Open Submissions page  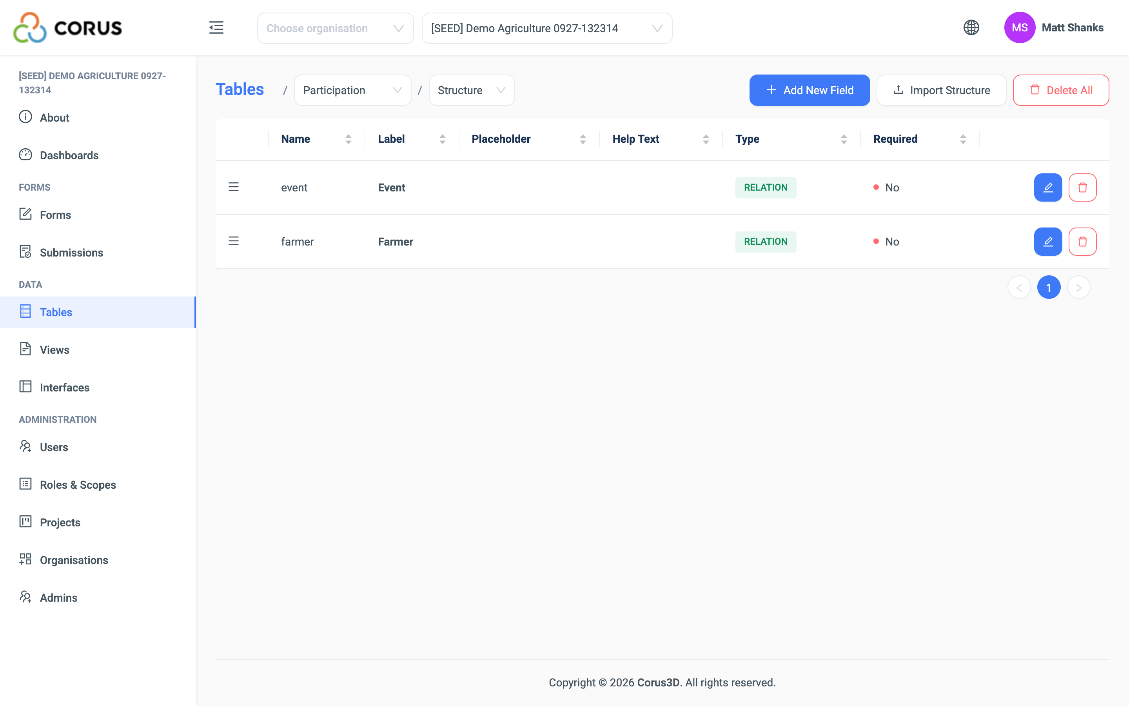pos(98,253)
